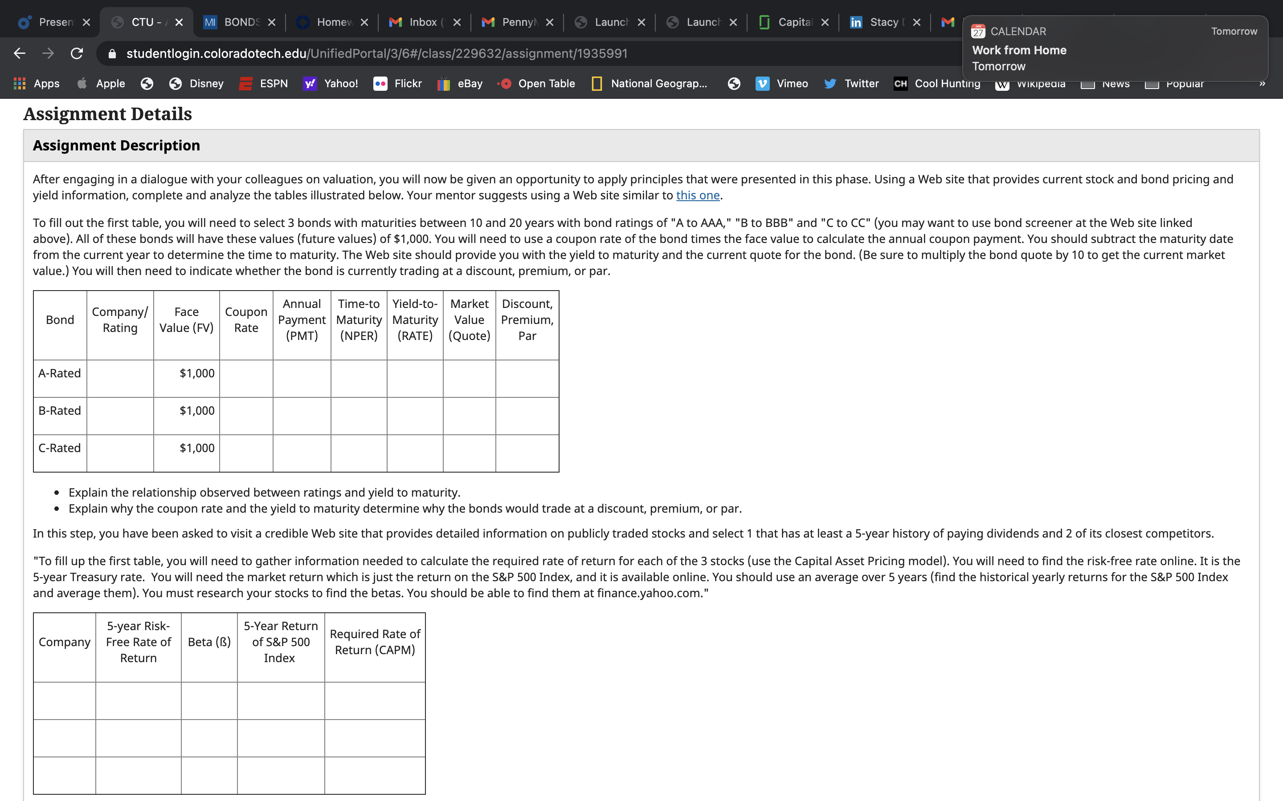
Task: Open the eBay bookmark
Action: click(460, 84)
